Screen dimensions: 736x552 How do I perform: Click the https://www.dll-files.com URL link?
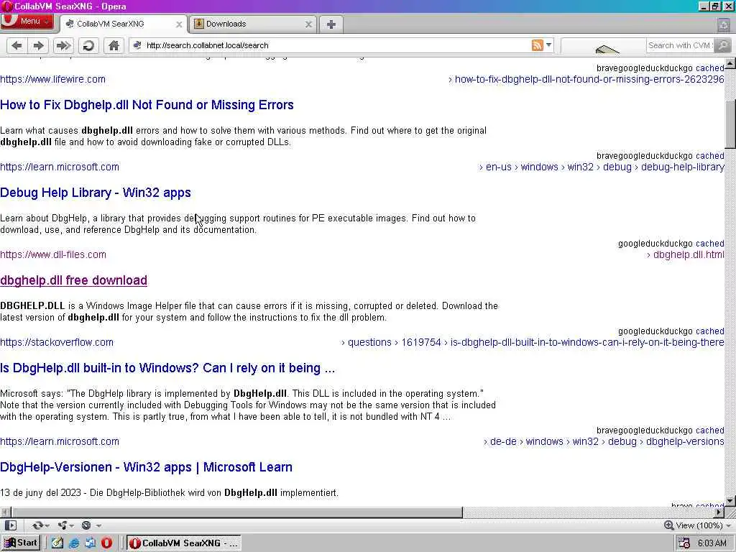[x=53, y=254]
